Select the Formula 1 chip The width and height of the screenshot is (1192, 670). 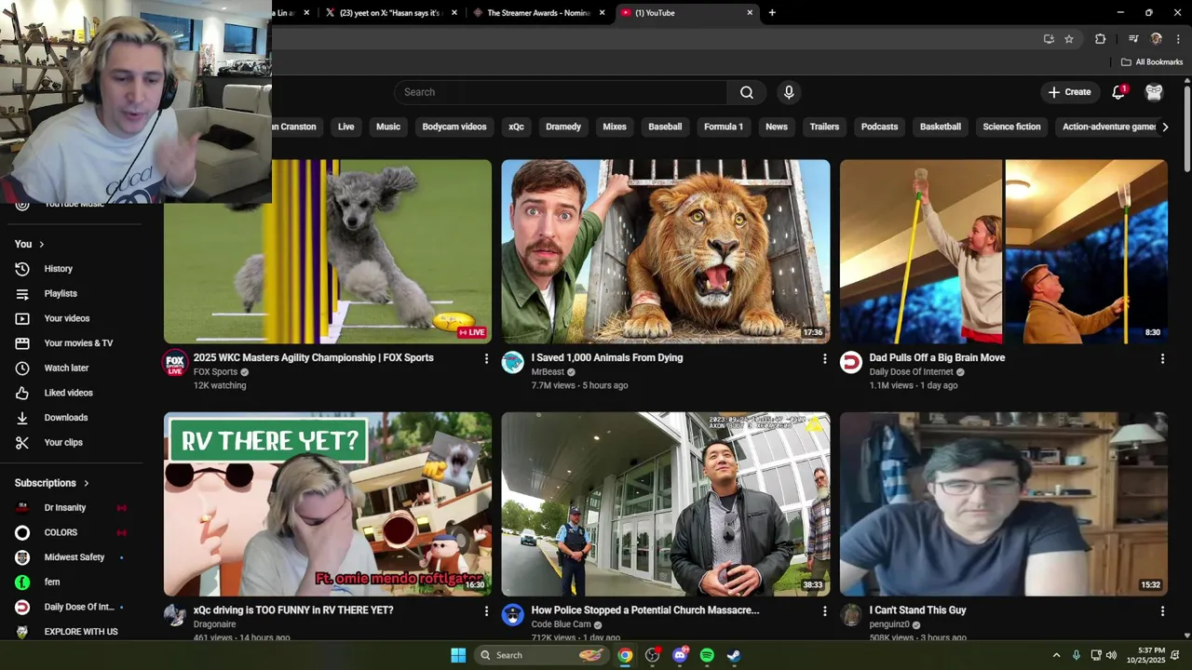tap(724, 127)
